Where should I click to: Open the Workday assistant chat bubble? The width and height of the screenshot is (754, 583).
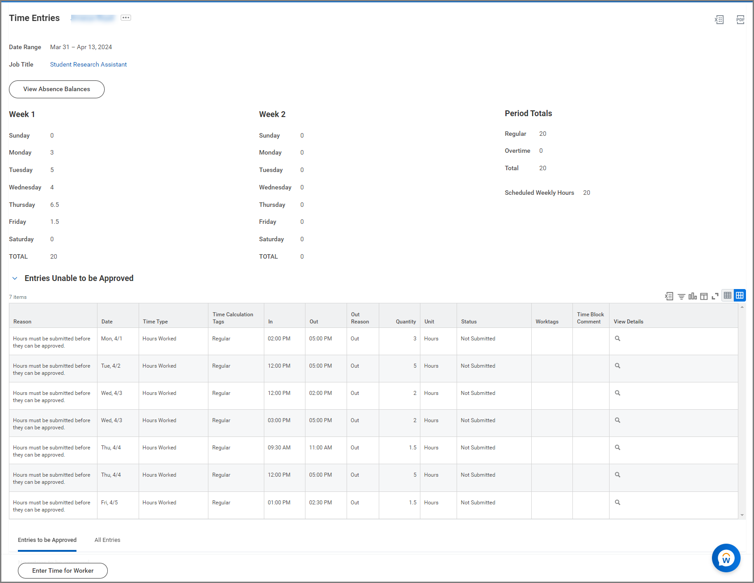(726, 558)
